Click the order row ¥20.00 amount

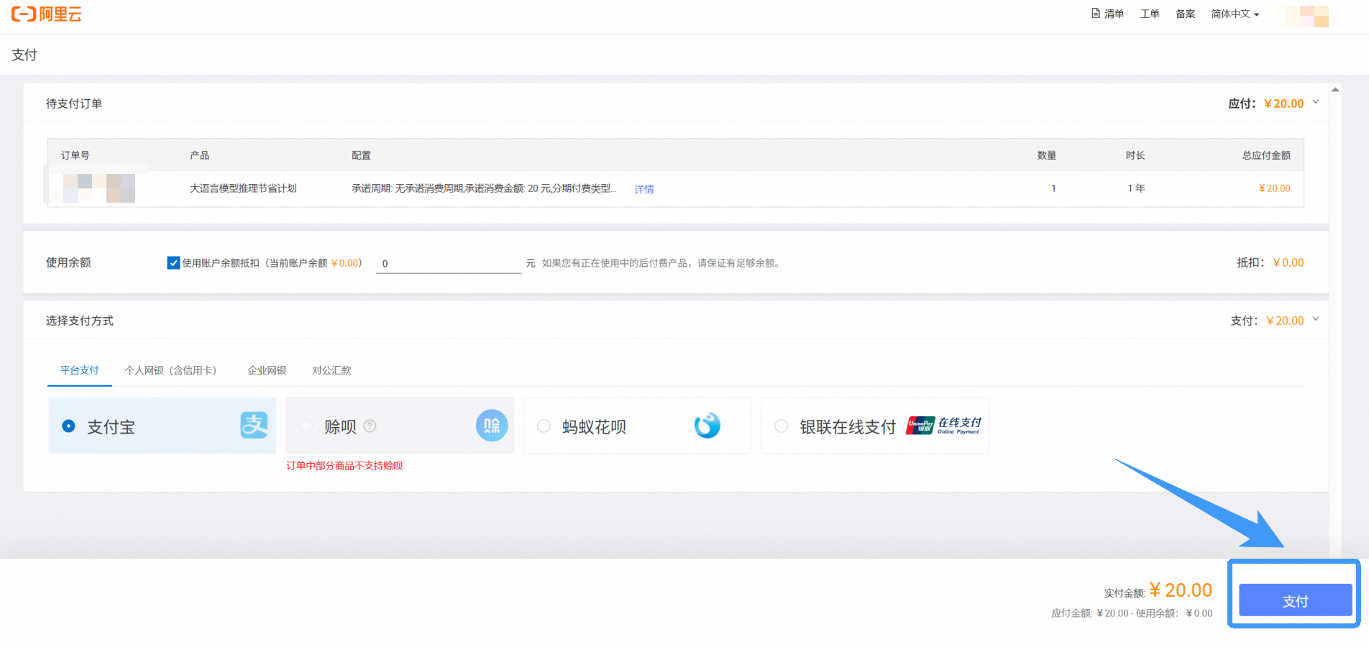[x=1274, y=188]
